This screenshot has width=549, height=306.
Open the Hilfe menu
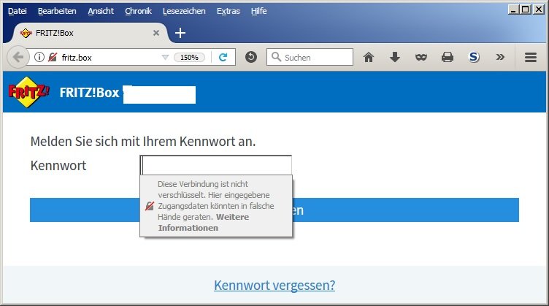tap(258, 11)
